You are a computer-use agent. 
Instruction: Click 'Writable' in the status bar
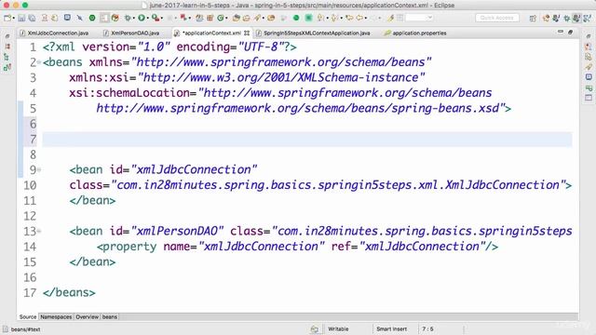(338, 328)
